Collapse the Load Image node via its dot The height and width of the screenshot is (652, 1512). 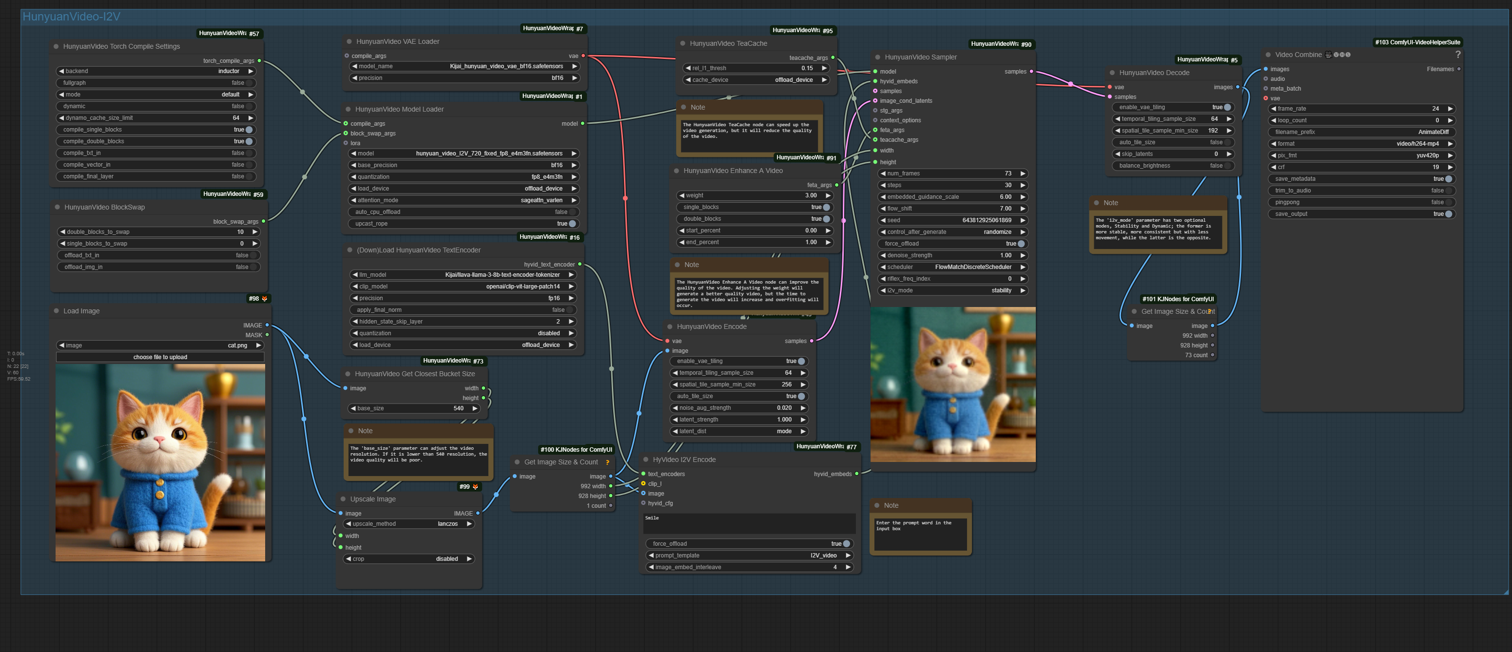click(57, 311)
